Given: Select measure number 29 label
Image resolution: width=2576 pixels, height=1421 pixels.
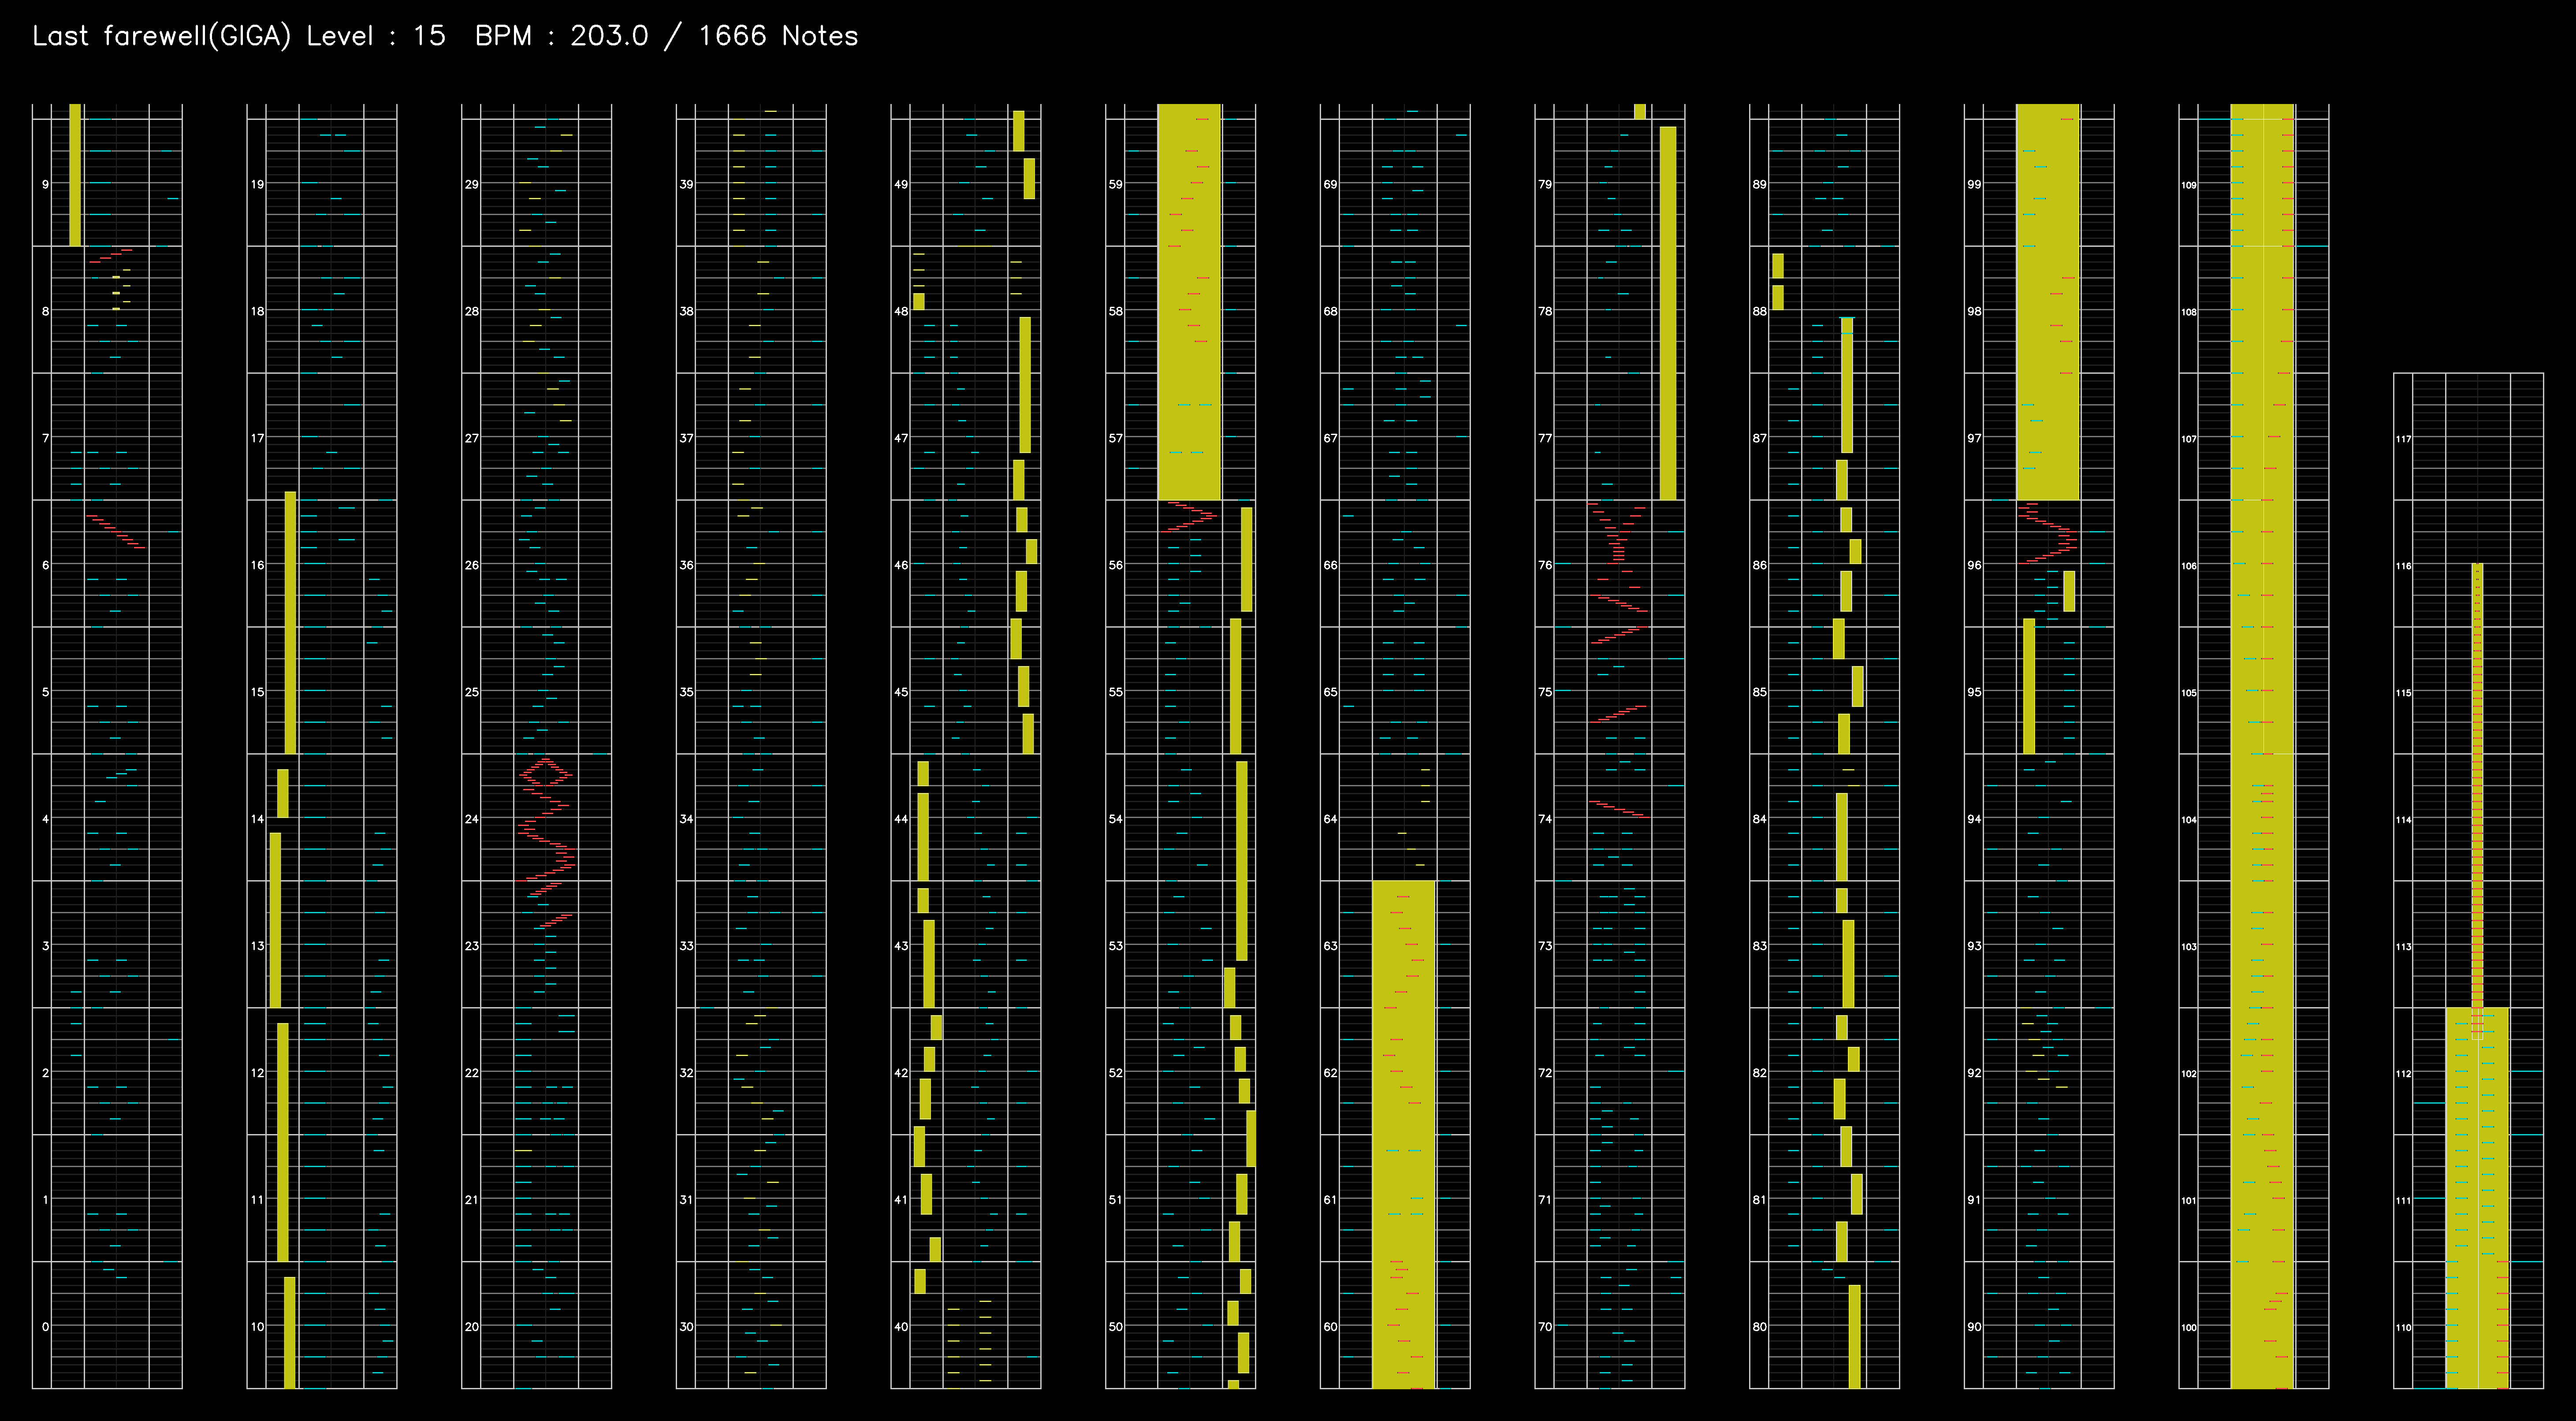Looking at the screenshot, I should (x=472, y=184).
